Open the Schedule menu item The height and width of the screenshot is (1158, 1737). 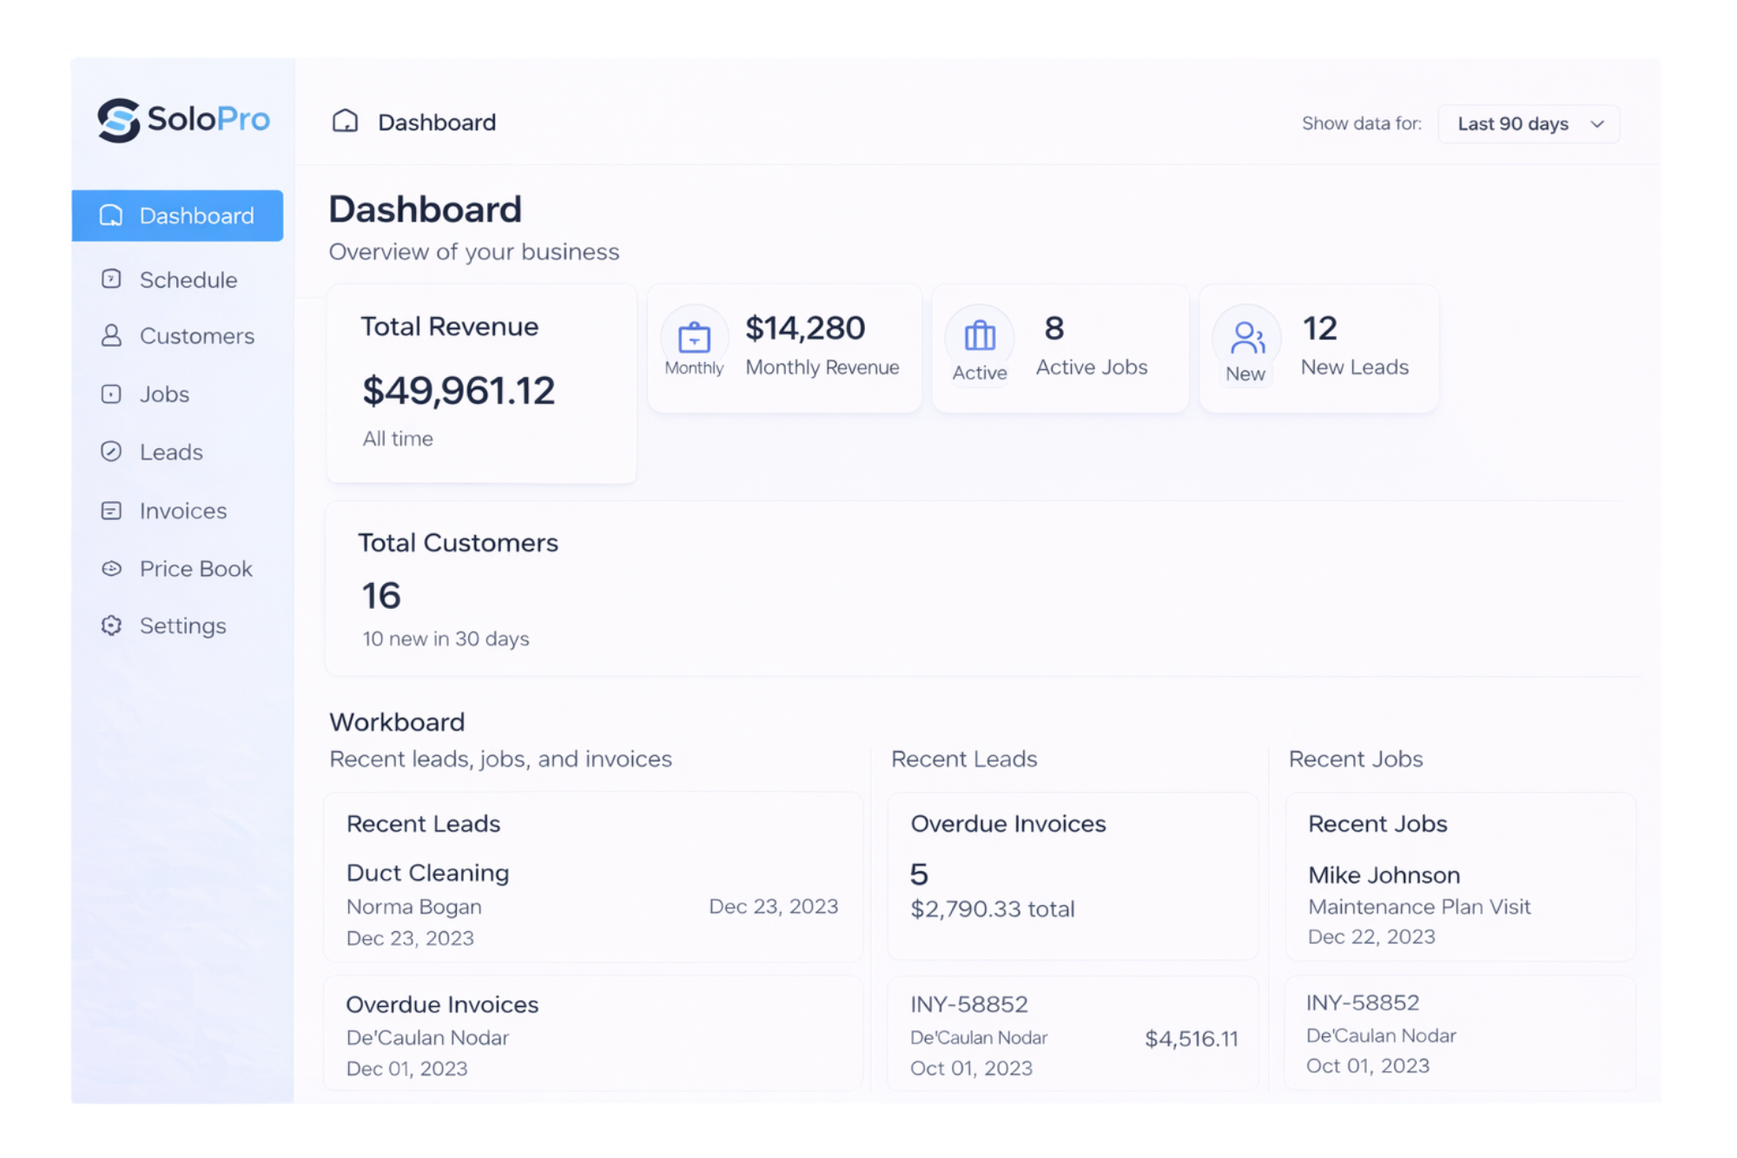pyautogui.click(x=177, y=279)
